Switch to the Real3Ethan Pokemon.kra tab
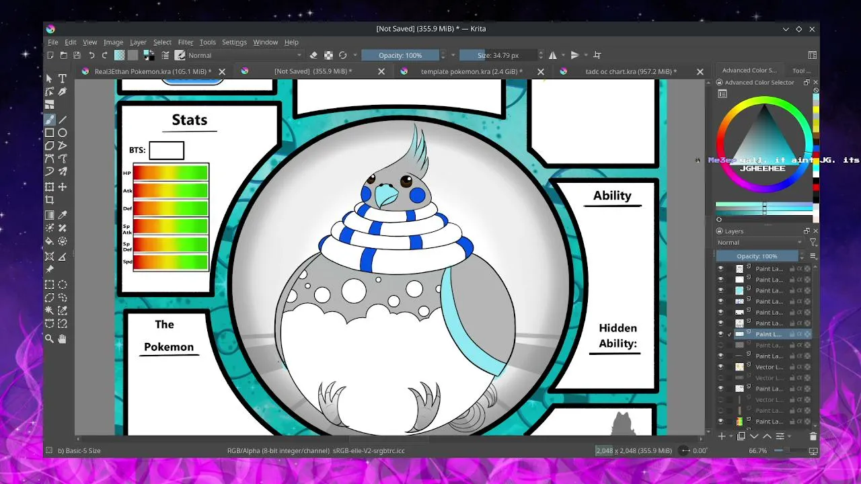Viewport: 861px width, 484px height. click(153, 71)
